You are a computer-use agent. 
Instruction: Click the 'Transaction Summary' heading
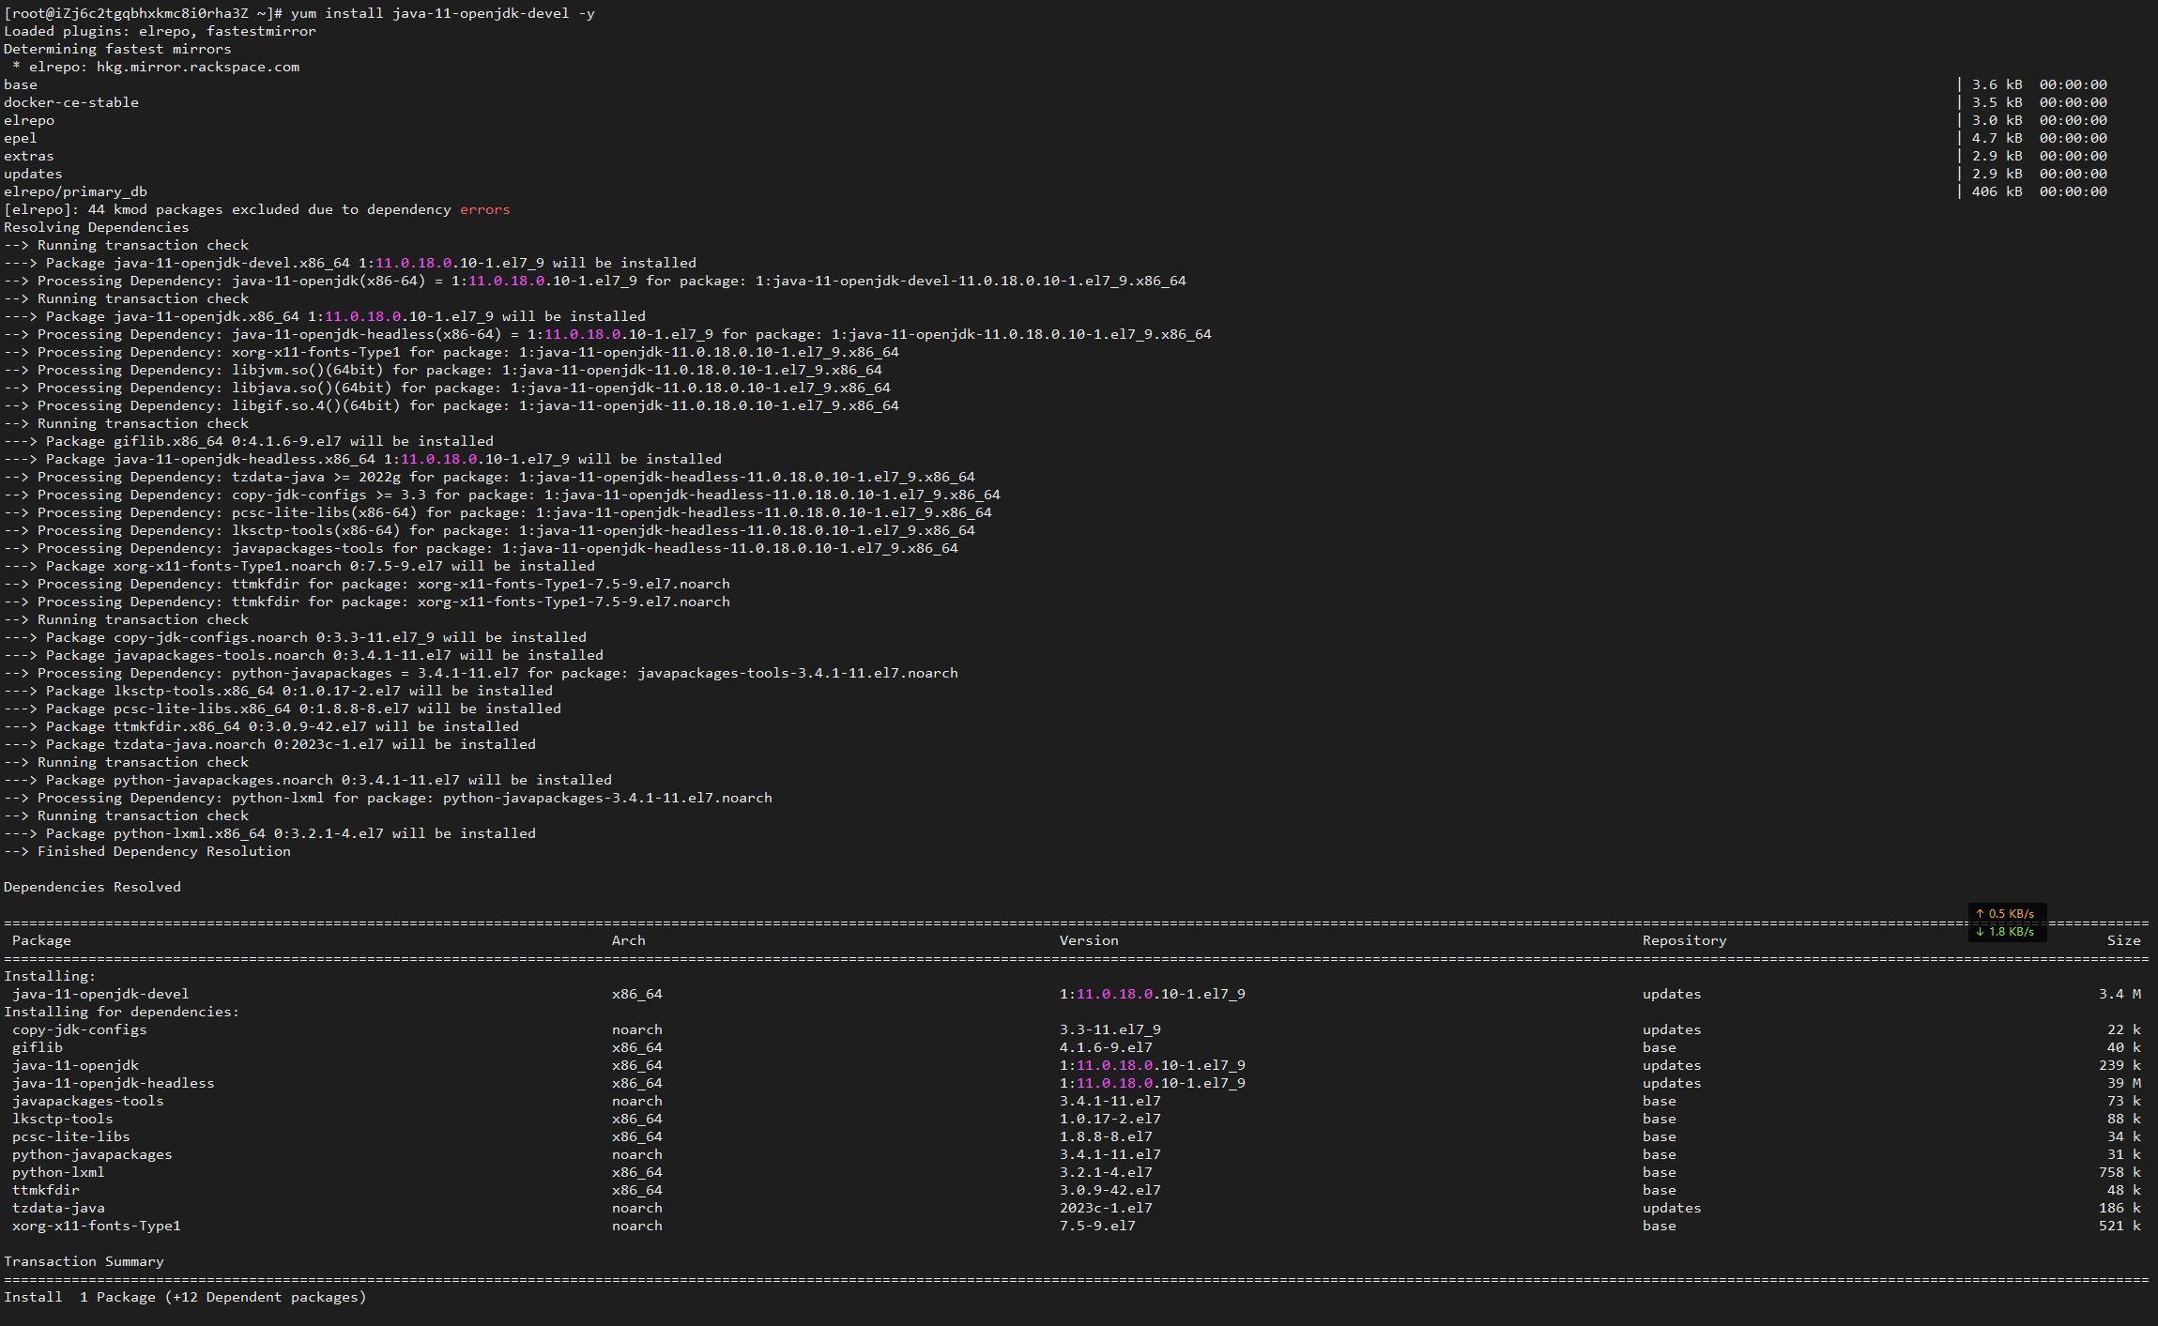84,1261
